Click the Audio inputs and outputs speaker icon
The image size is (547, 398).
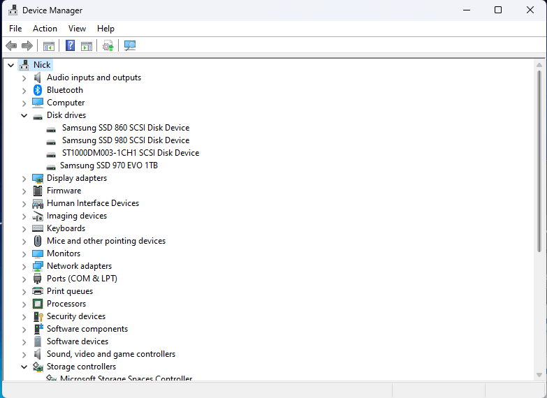click(x=38, y=78)
